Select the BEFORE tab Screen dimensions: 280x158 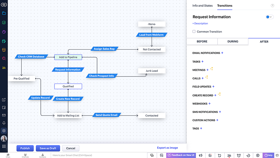pyautogui.click(x=202, y=42)
